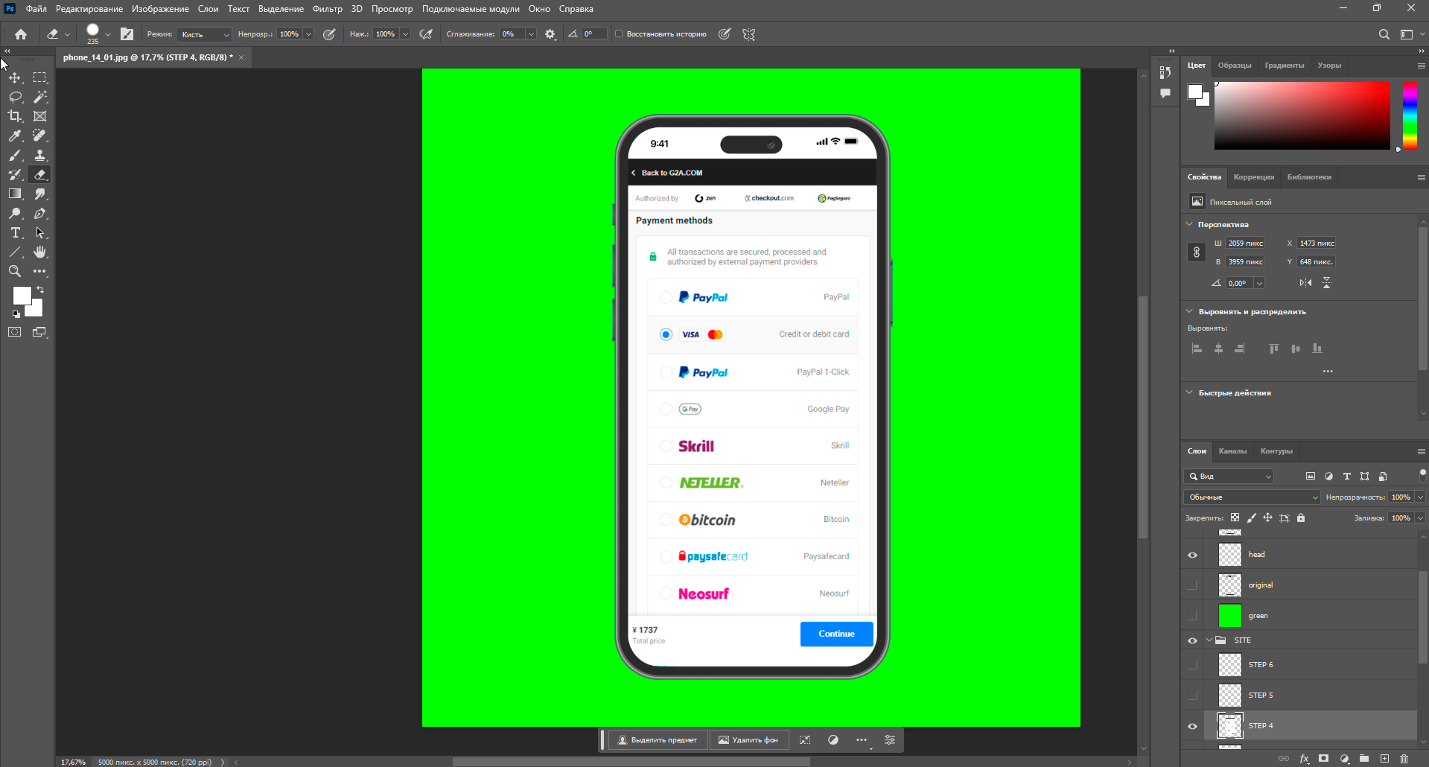Open the Выделение menu
Screen dimensions: 1429x767
pos(281,9)
